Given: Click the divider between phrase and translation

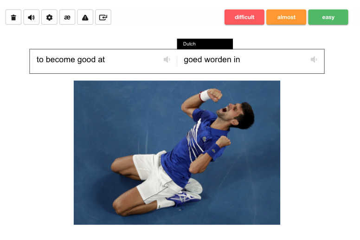Looking at the screenshot, I should click(177, 61).
